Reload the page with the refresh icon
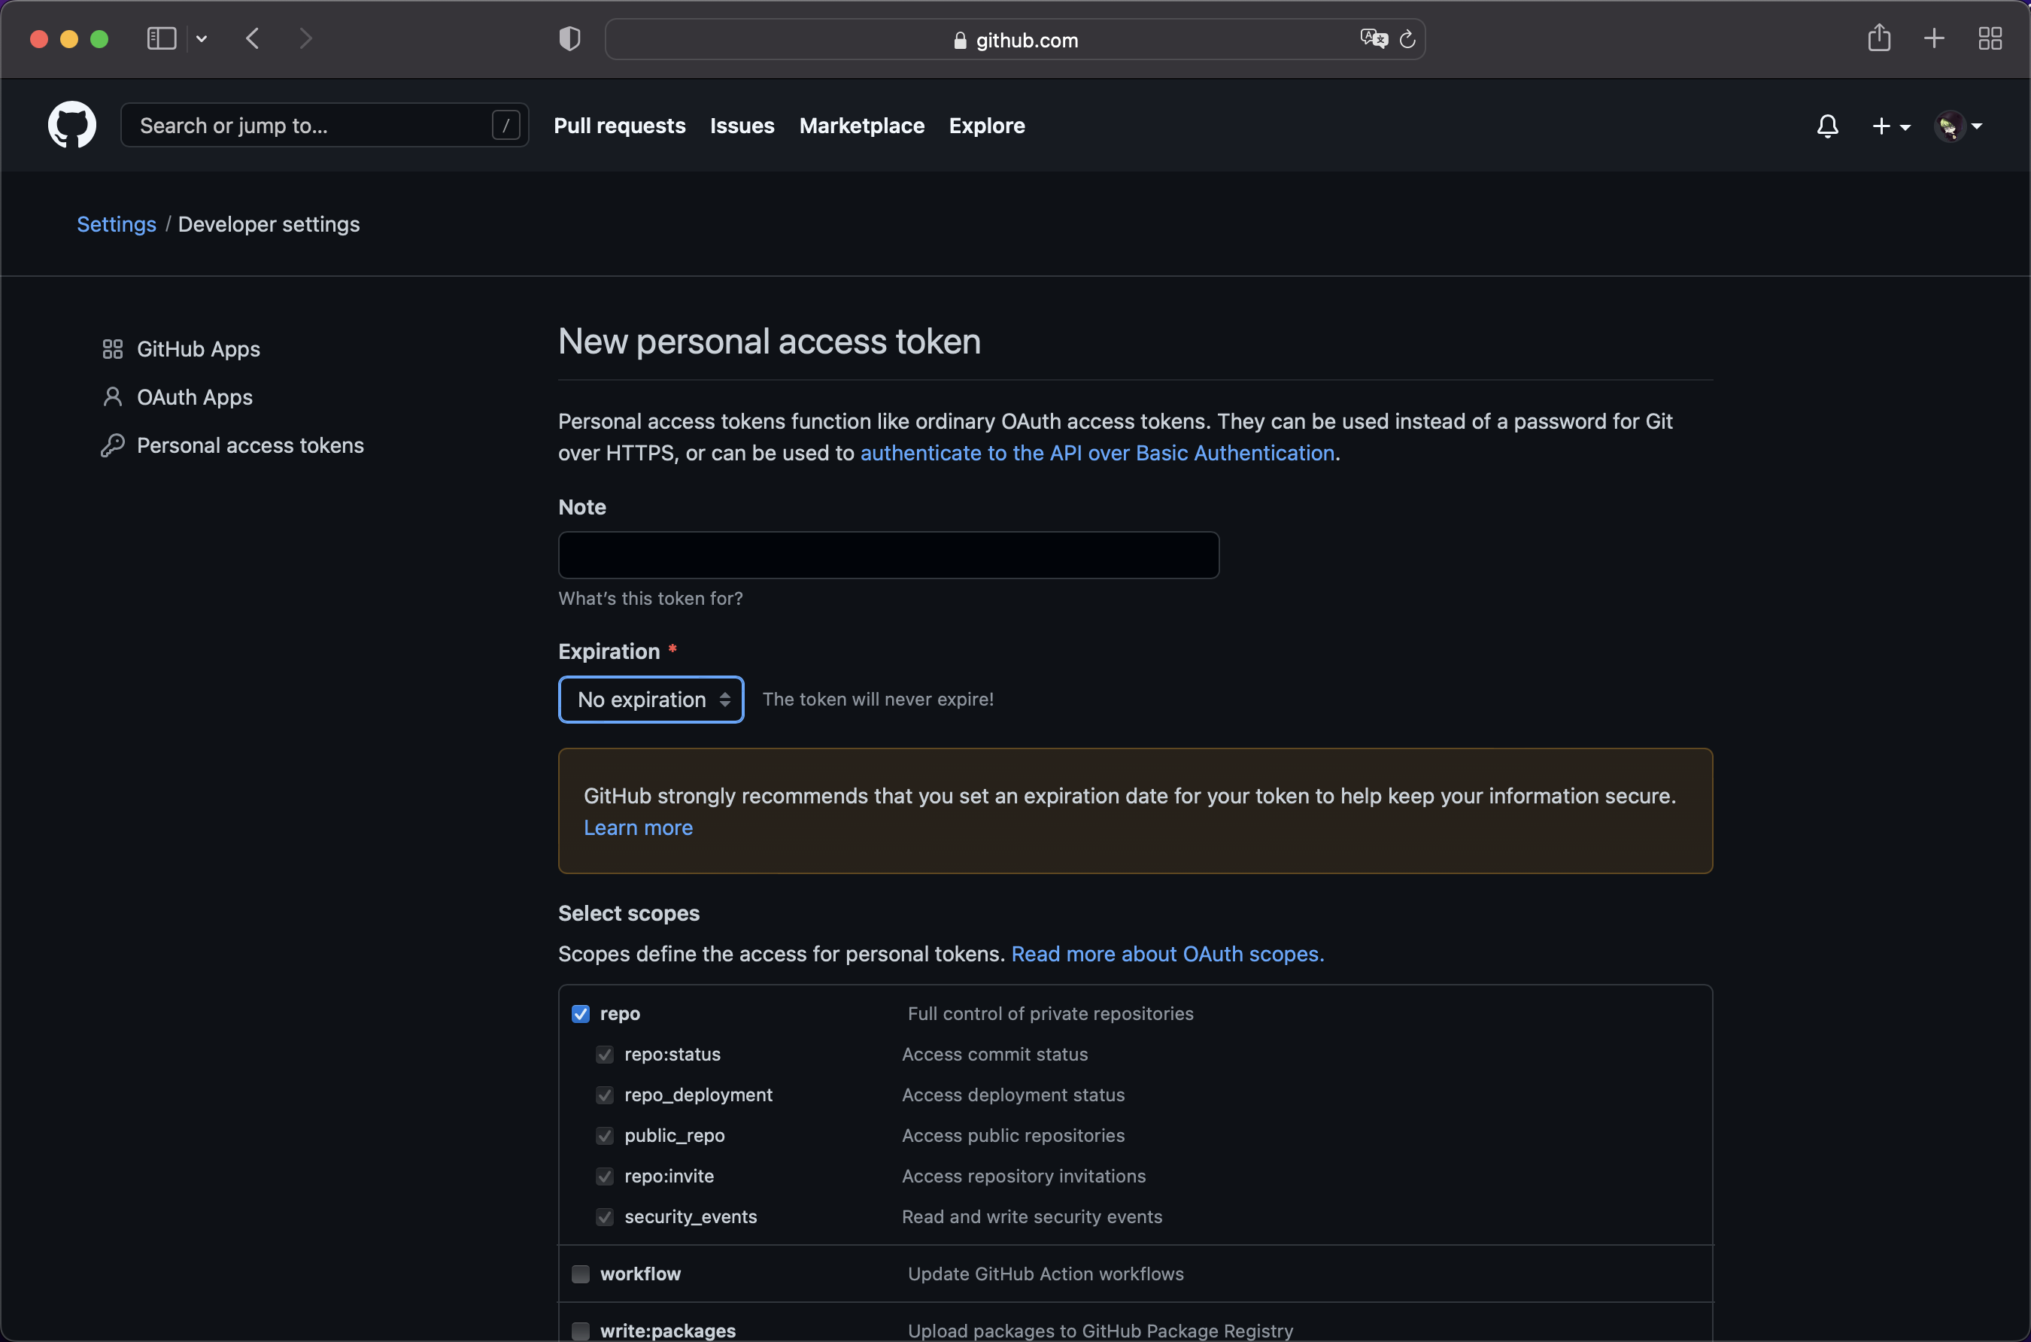 [x=1407, y=39]
